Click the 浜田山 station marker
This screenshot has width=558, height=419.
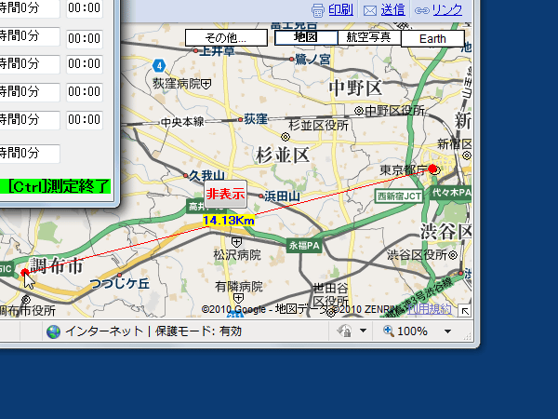pos(260,196)
